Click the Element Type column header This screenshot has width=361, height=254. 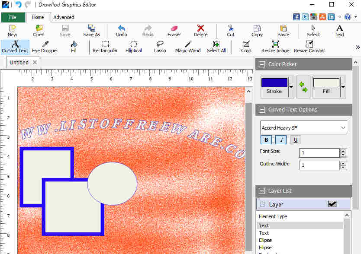pyautogui.click(x=273, y=216)
